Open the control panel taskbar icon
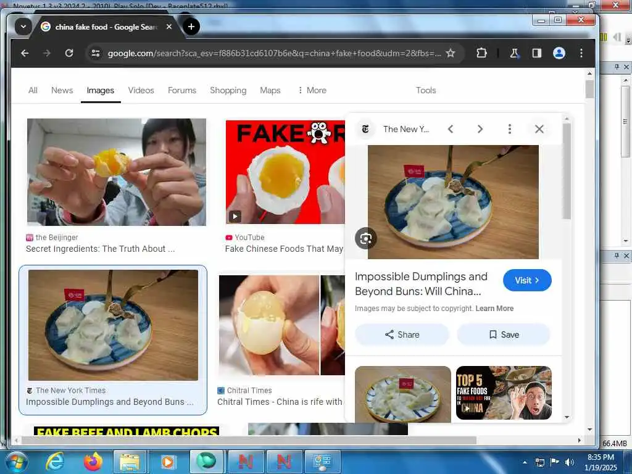Viewport: 632px width, 474px height. click(322, 462)
